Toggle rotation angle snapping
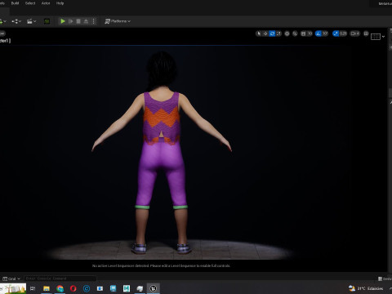 click(318, 33)
